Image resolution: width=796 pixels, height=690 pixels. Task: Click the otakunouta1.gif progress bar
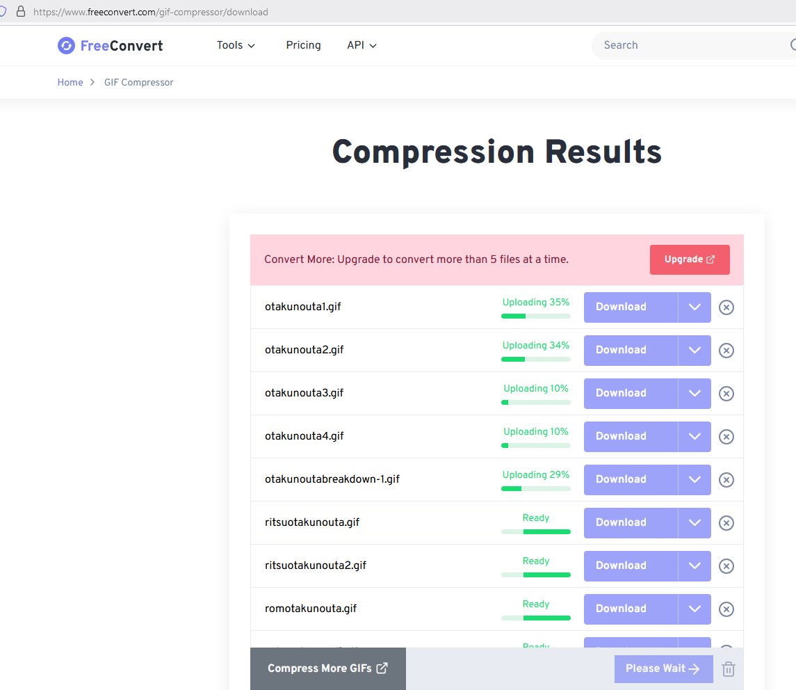click(x=535, y=316)
